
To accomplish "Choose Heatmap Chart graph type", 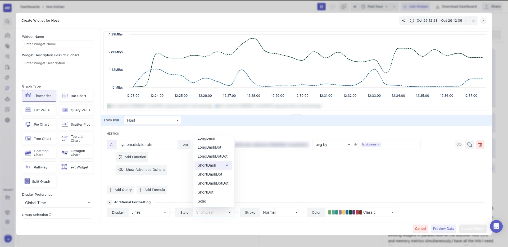I will click(39, 153).
